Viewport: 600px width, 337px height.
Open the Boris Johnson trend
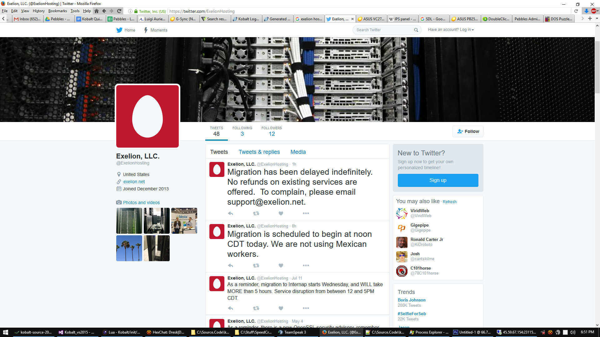click(412, 300)
